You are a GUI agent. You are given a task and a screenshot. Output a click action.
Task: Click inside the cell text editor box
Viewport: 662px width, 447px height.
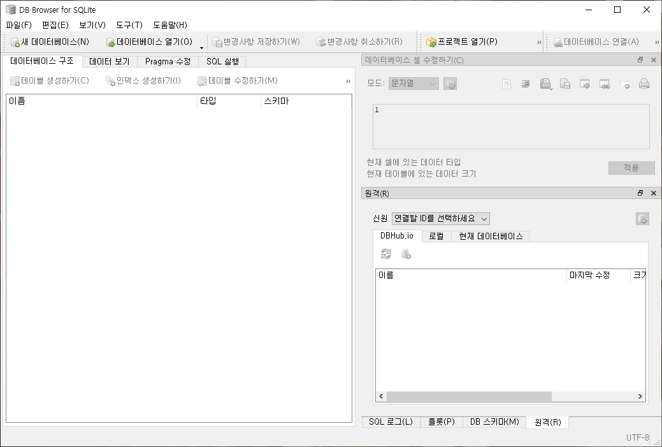(x=511, y=126)
